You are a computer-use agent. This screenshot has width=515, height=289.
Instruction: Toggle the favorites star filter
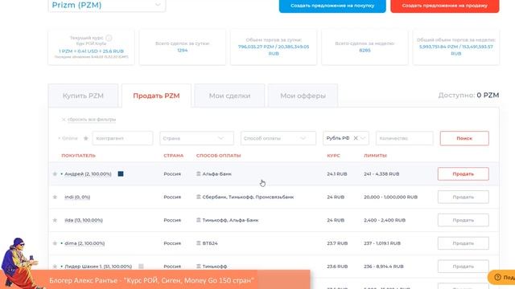86,138
